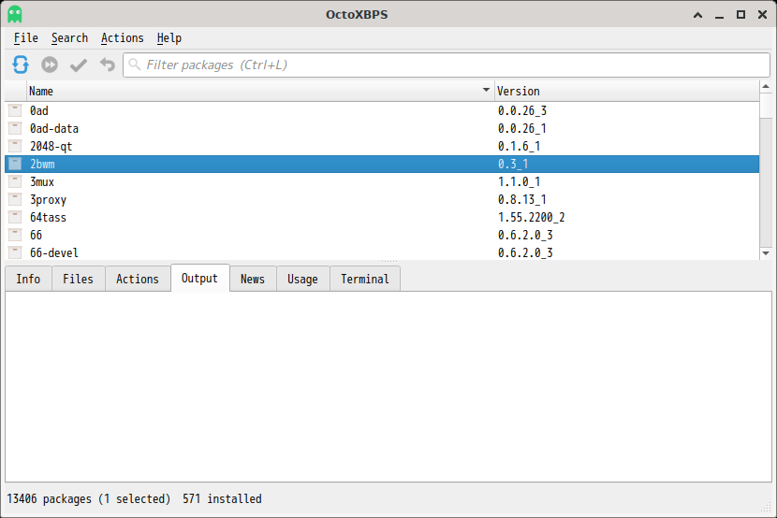Open the Actions menu

click(123, 38)
